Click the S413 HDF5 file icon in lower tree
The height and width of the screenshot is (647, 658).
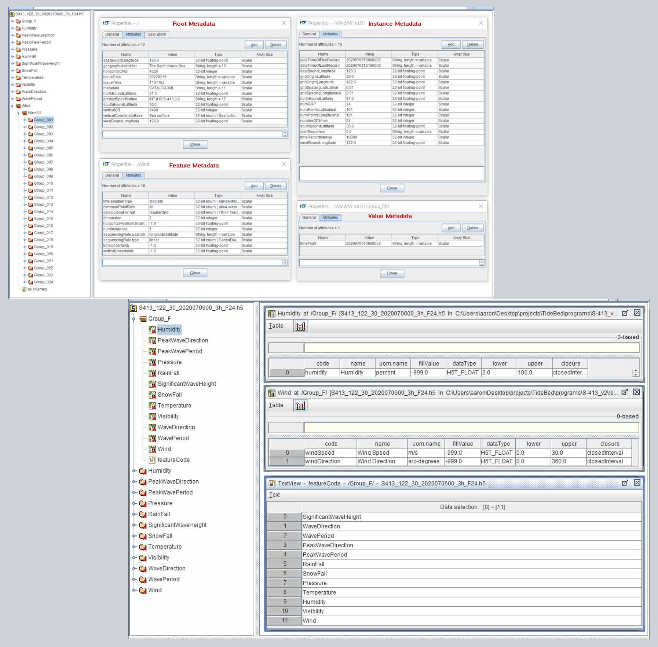[134, 308]
